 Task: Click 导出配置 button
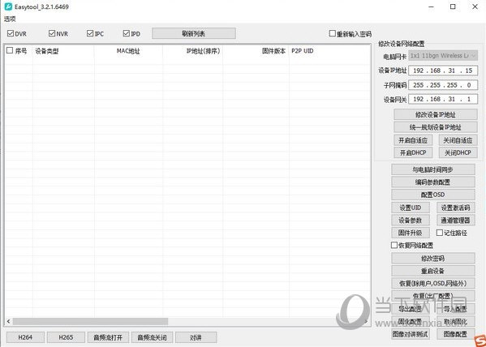coord(411,309)
